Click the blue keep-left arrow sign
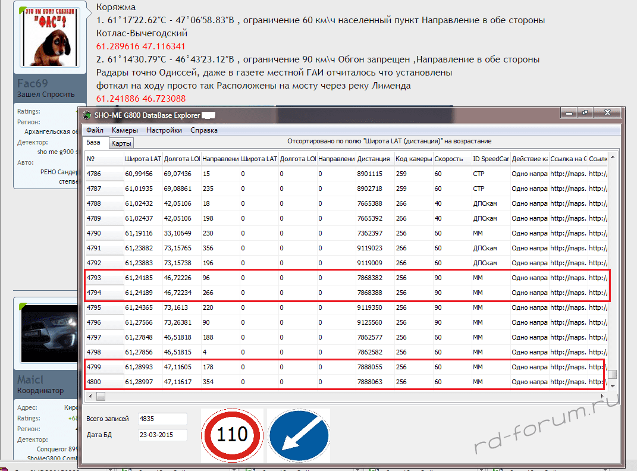Viewport: 637px width, 471px height. coord(299,435)
